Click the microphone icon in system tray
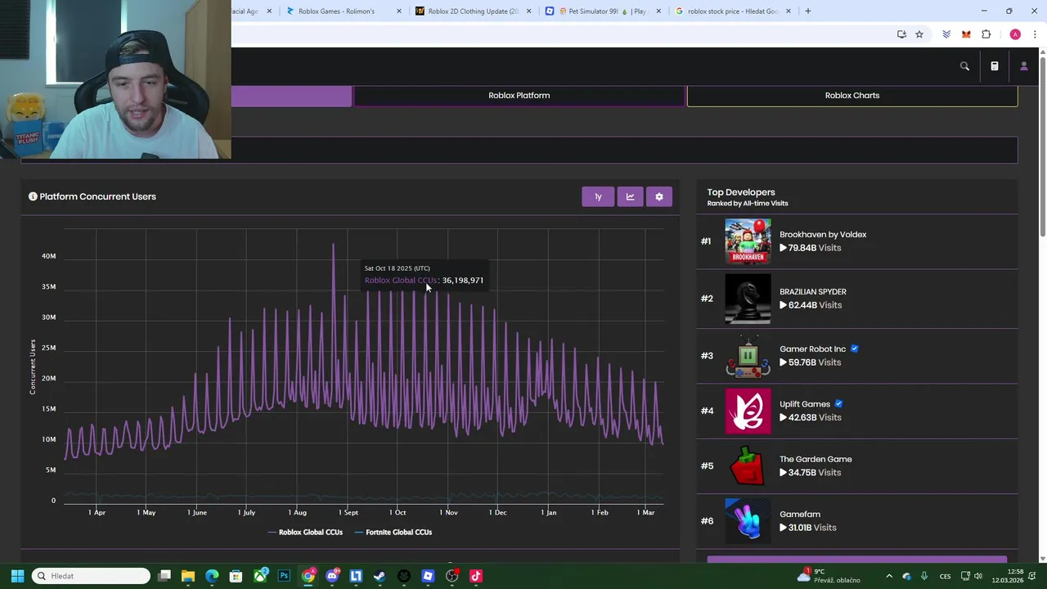 coord(923,576)
